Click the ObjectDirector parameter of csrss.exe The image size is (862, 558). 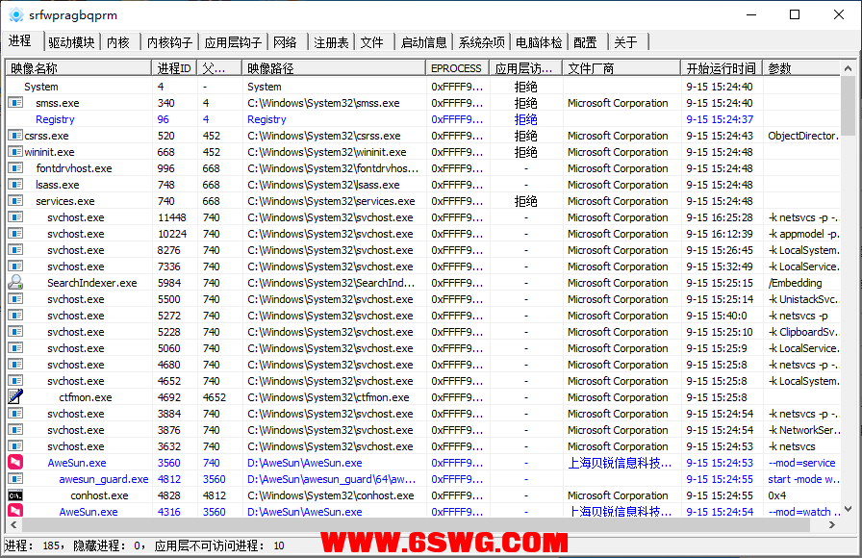tap(803, 136)
